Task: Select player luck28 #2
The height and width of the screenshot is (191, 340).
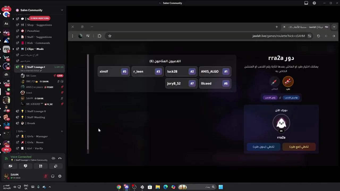Action: pos(181,71)
